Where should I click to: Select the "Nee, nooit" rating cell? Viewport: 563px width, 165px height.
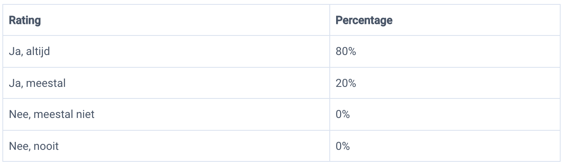tap(34, 146)
